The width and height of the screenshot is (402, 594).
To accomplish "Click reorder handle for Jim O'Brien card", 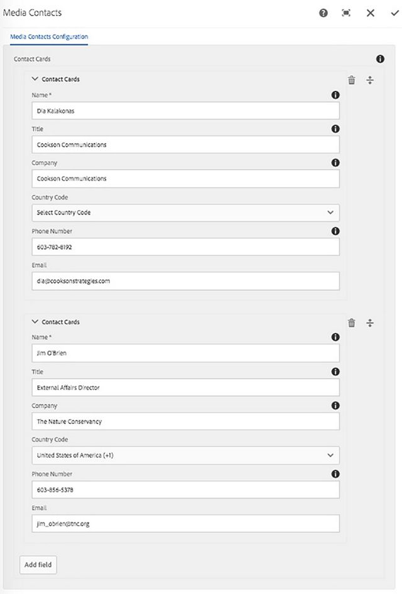I will (x=370, y=323).
